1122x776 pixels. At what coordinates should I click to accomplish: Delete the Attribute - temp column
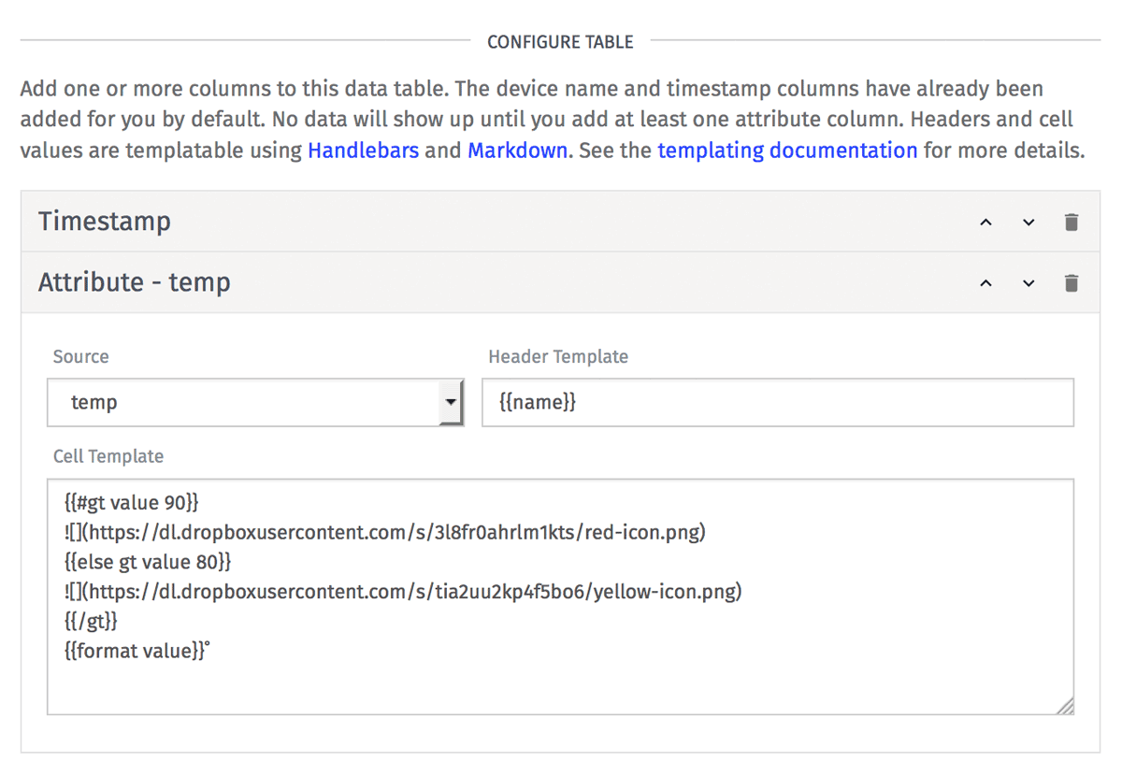(x=1072, y=283)
